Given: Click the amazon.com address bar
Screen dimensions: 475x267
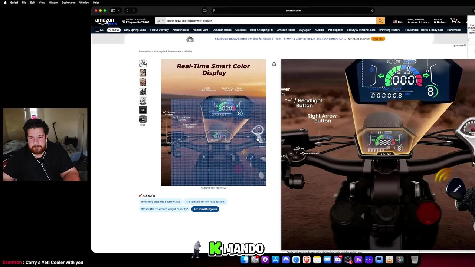Looking at the screenshot, I should point(293,11).
